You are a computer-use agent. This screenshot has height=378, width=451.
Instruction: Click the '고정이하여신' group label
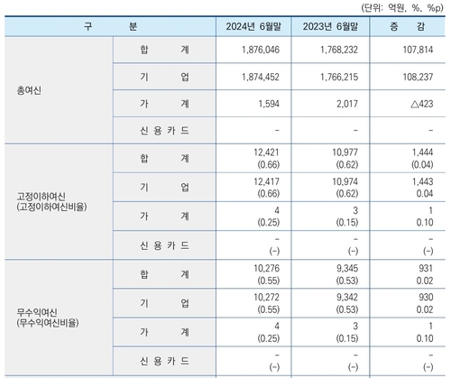pyautogui.click(x=41, y=197)
